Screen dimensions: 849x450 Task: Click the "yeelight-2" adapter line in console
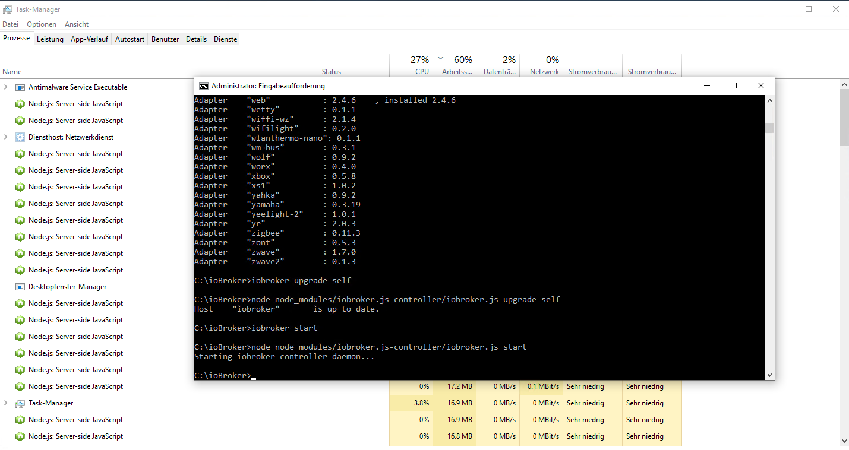[274, 214]
